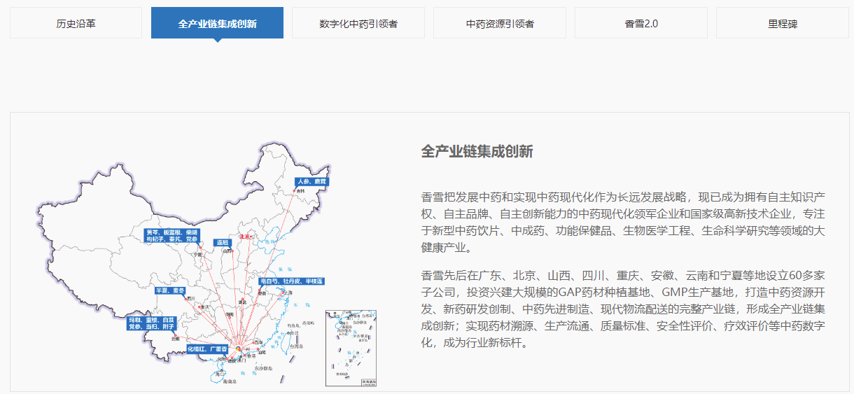Click the 黄芩、板蓝根、柴胡 map label
Image resolution: width=854 pixels, height=394 pixels.
171,236
